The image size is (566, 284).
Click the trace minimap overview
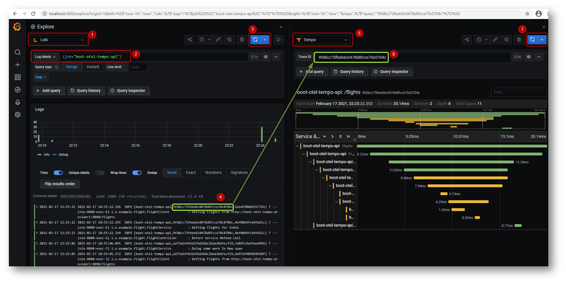tap(421, 120)
